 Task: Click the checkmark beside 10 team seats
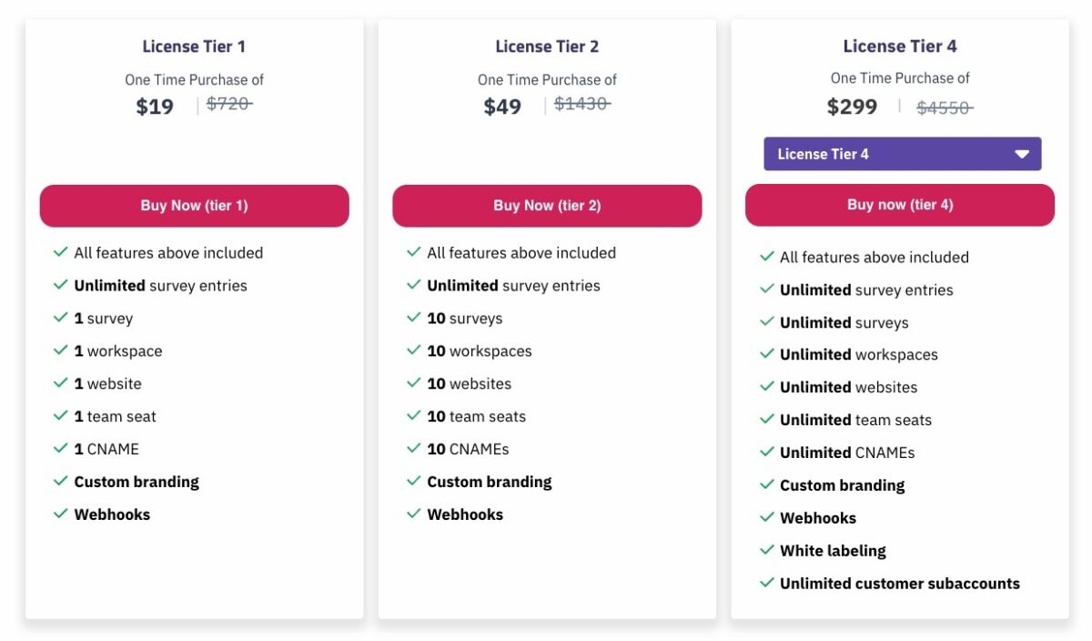414,415
